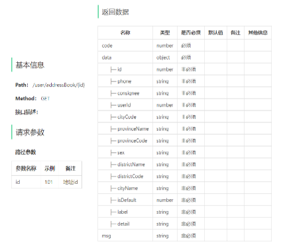Screen dimensions: 283x252
Task: Click the 参数名称 column header
Action: [26, 169]
